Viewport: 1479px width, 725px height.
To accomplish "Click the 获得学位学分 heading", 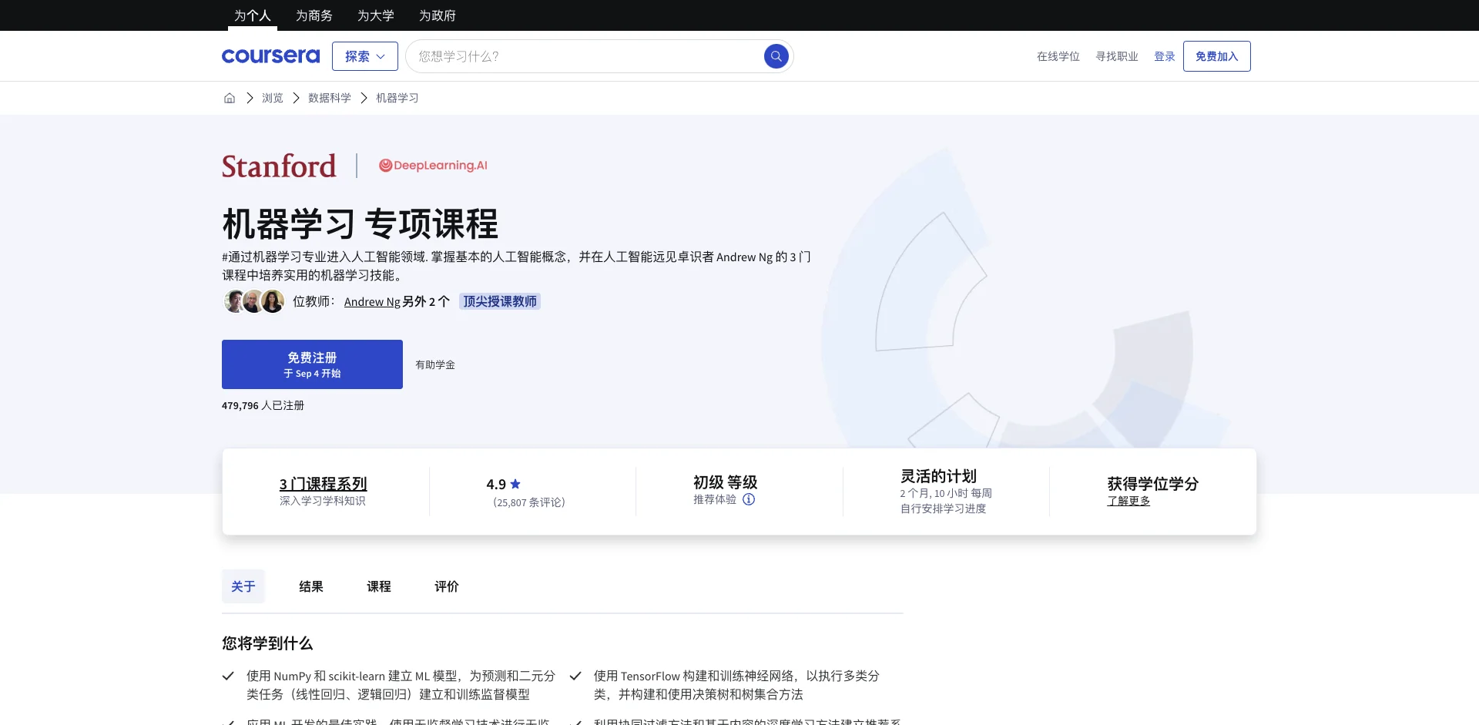I will pyautogui.click(x=1152, y=484).
